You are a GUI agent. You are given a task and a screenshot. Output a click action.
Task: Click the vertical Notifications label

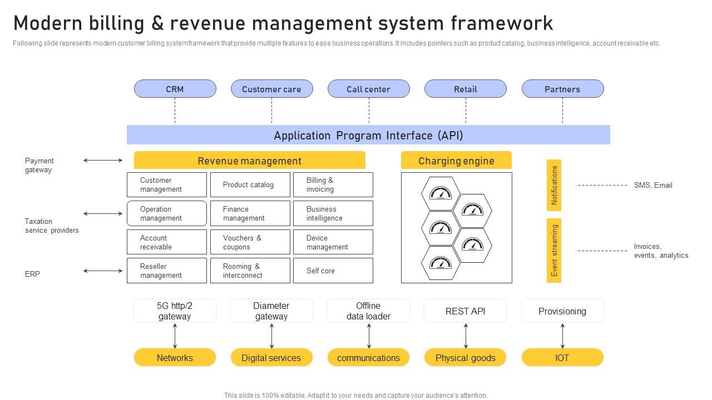554,185
